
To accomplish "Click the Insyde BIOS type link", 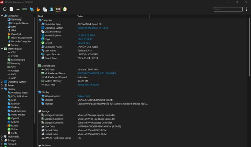I will tap(88, 85).
